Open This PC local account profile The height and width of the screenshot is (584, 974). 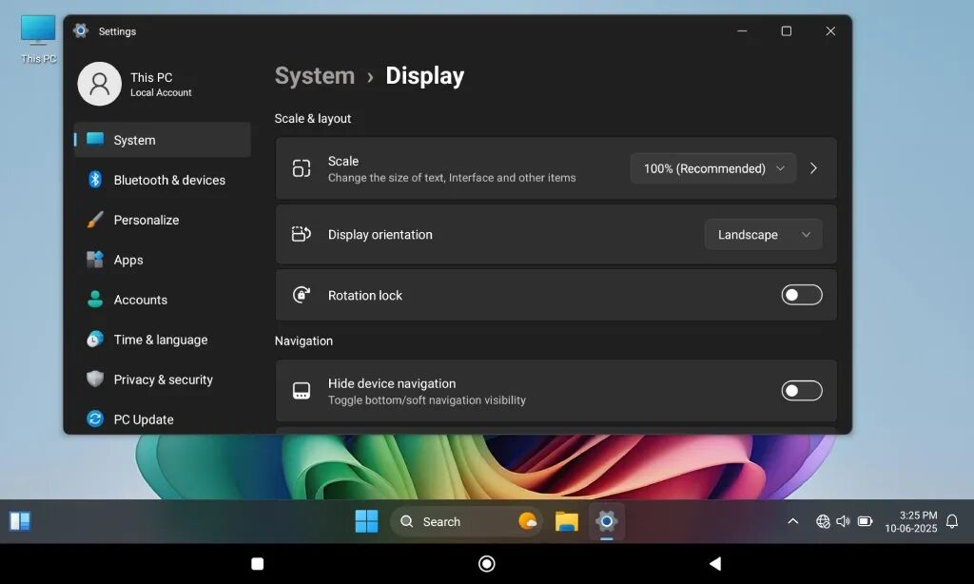pos(138,84)
